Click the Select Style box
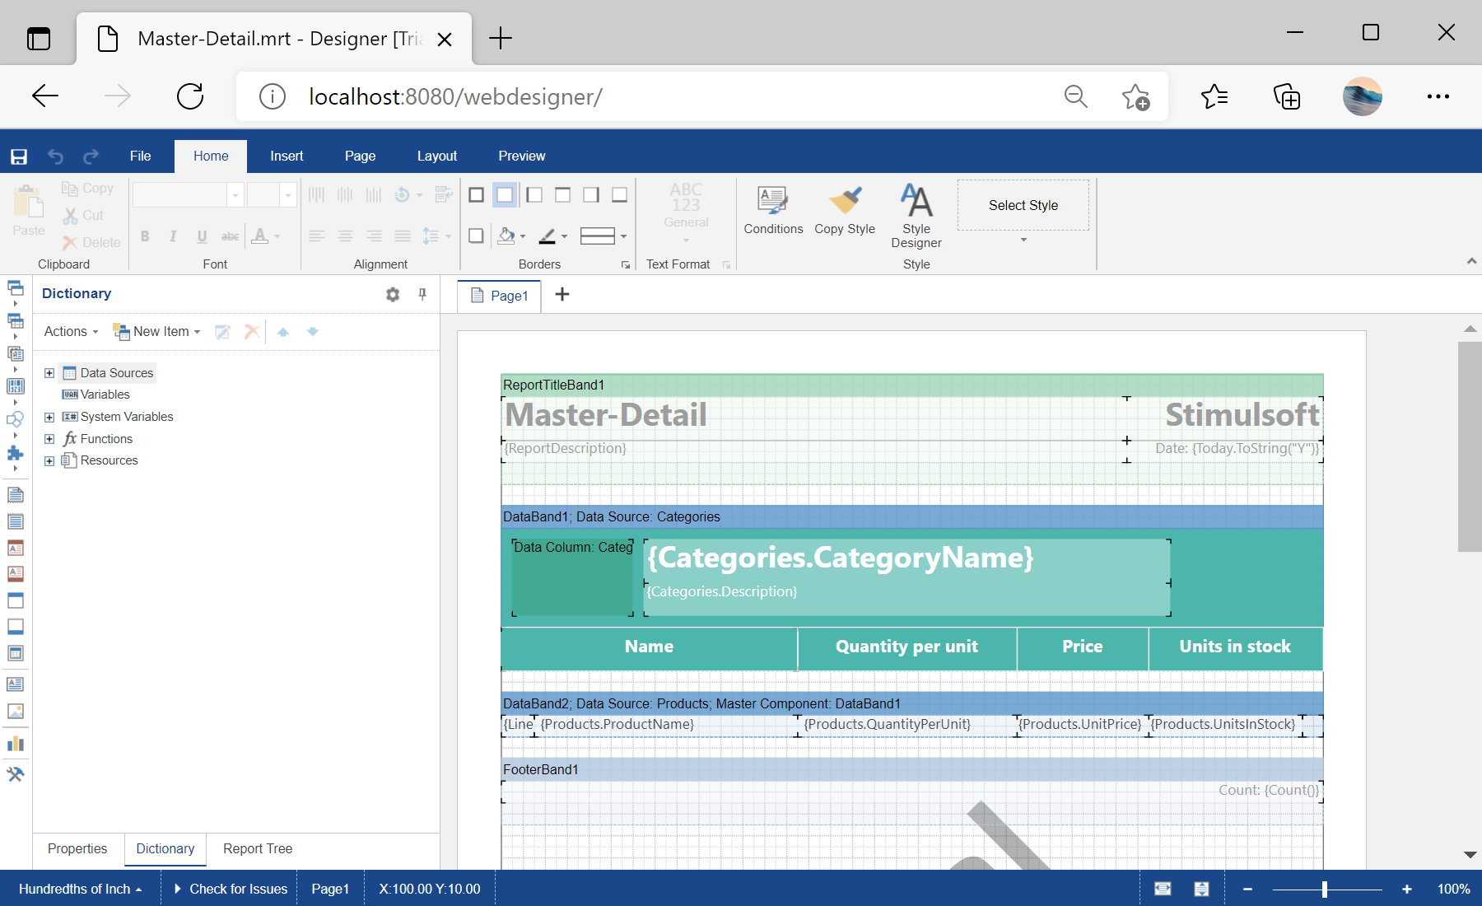The height and width of the screenshot is (906, 1482). (1023, 206)
